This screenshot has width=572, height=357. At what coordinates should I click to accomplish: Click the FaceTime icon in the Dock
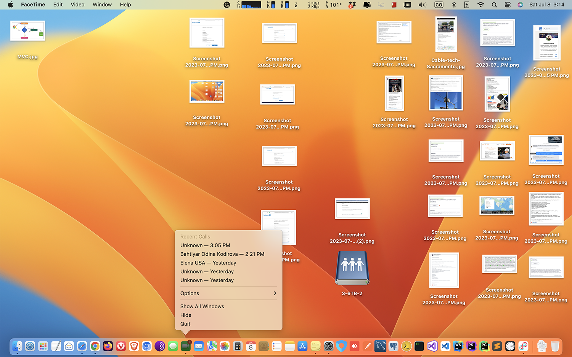point(186,346)
